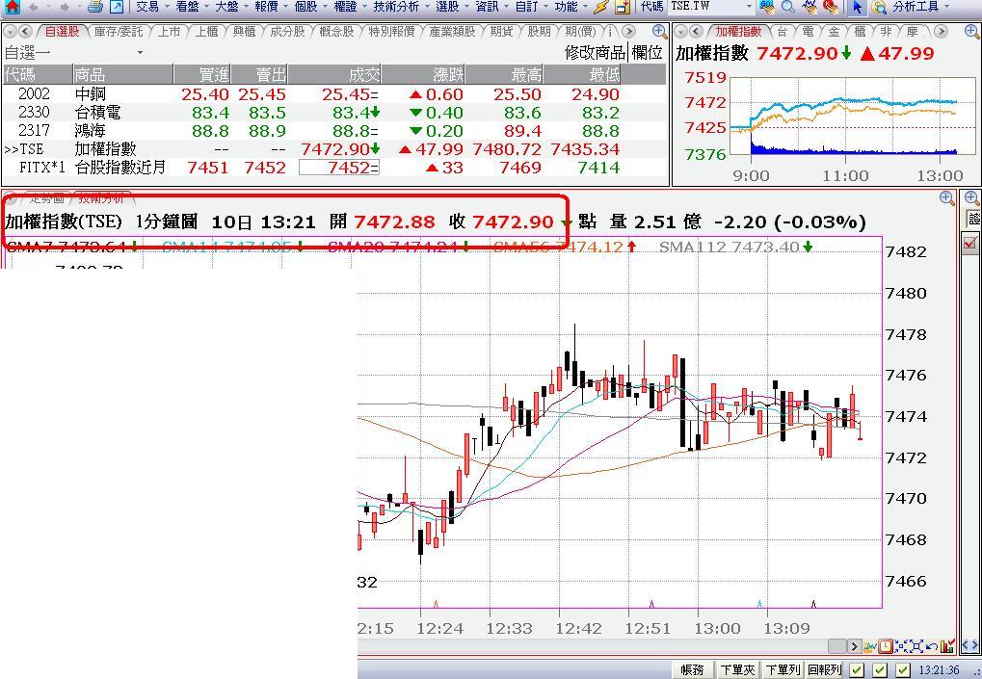
Task: Toggle the first status bar checkbox
Action: coord(857,670)
